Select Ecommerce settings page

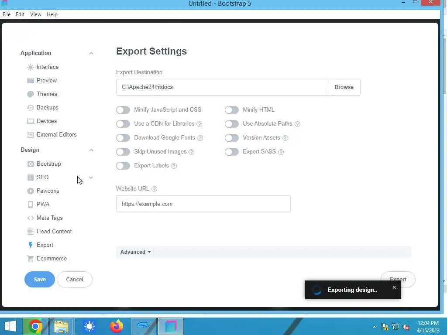(52, 259)
